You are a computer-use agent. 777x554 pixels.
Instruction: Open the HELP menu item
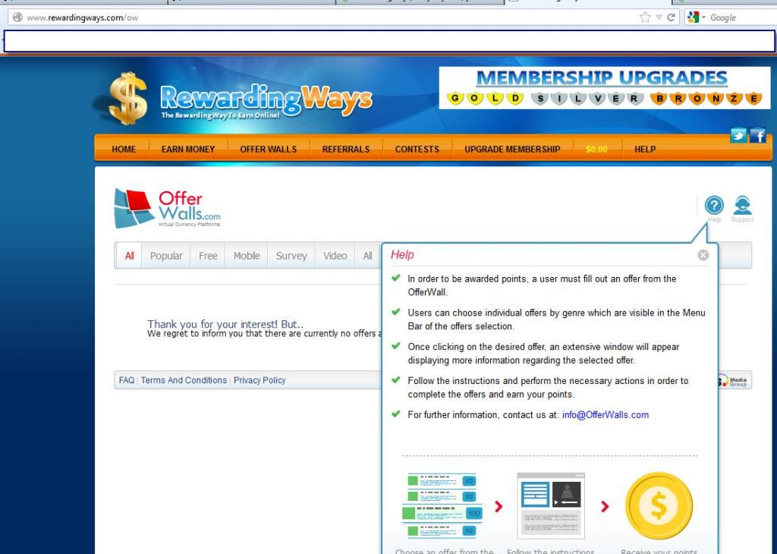click(645, 150)
